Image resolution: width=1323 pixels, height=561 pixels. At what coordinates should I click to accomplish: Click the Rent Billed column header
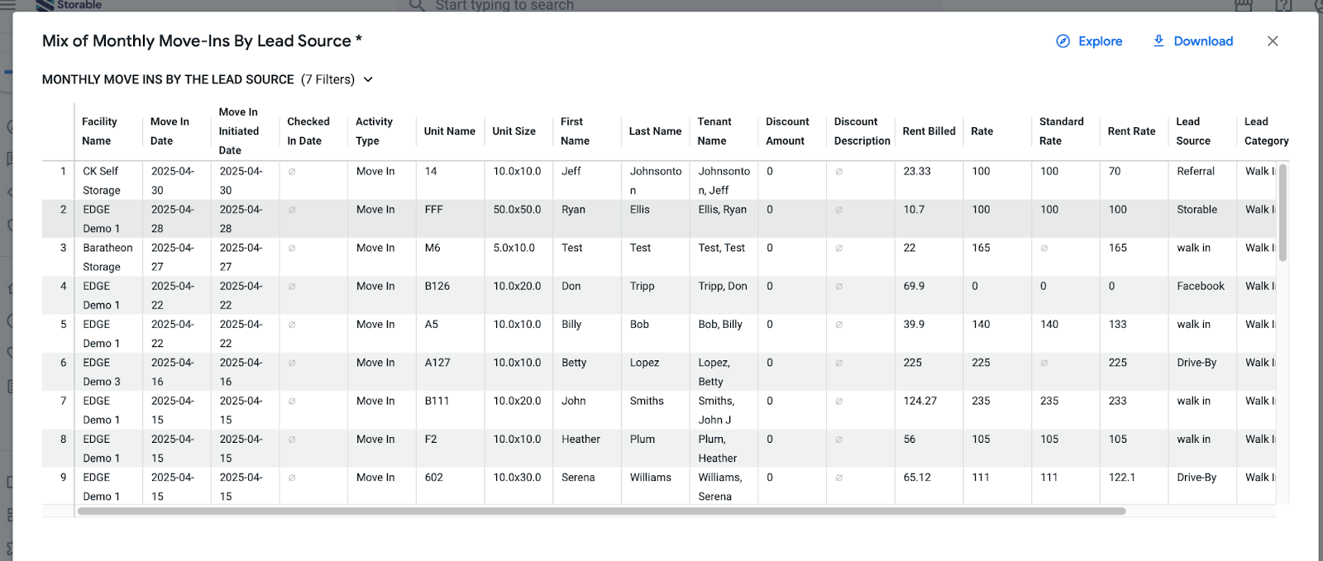(x=929, y=131)
